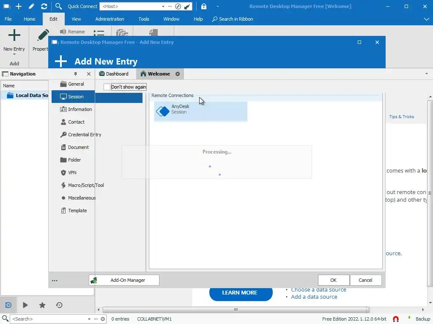Click the Search in Ribbon box
The image size is (433, 324).
coord(233,19)
